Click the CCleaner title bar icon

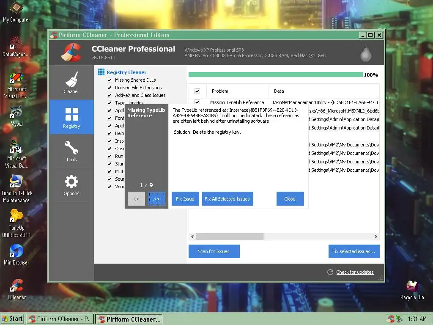[x=54, y=35]
